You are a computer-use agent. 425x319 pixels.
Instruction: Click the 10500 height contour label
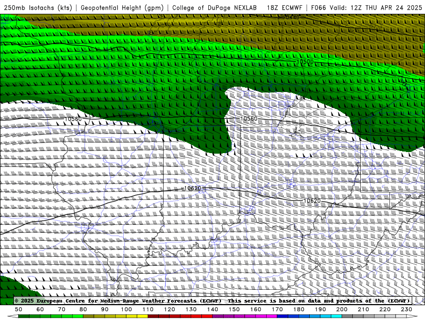pos(305,62)
